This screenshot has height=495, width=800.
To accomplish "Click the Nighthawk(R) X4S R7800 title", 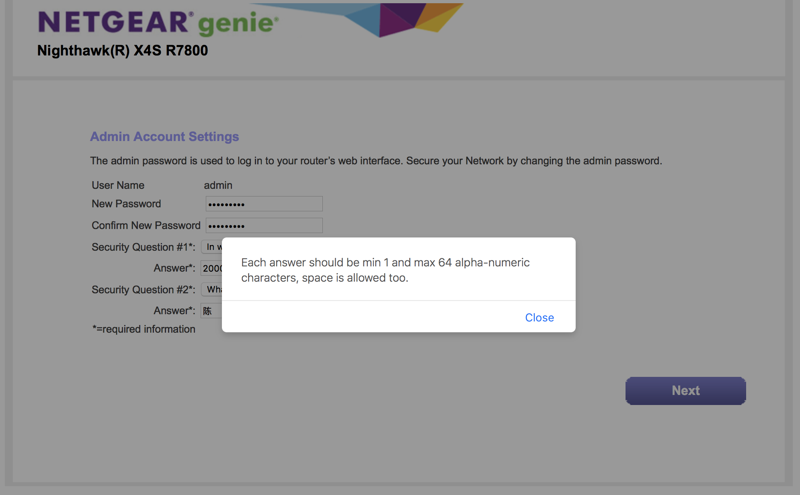I will (122, 51).
